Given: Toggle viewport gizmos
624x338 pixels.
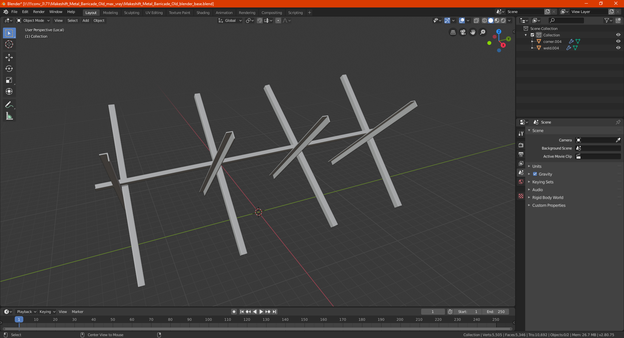Looking at the screenshot, I should pos(447,20).
